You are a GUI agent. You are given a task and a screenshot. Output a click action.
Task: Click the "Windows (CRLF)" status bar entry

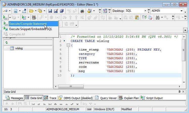pos(104,109)
